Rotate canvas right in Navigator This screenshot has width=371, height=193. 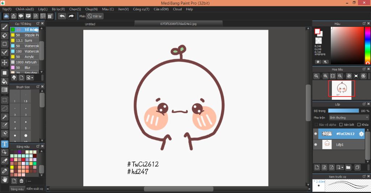(363, 76)
